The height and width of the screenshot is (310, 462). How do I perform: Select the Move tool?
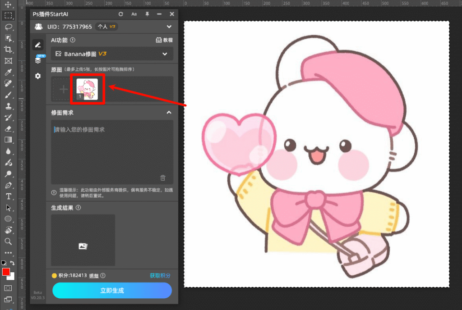8,4
